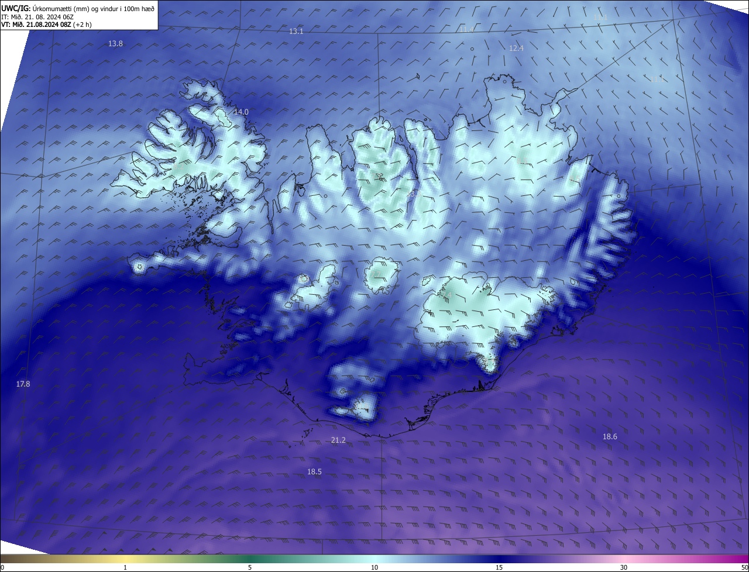Click the 50 tick label on colour scale
Image resolution: width=749 pixels, height=572 pixels.
click(x=744, y=567)
